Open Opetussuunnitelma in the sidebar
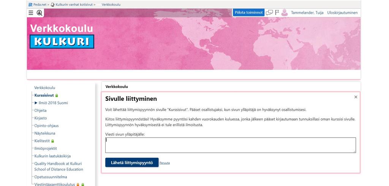Screen dimensions: 389x186 pos(51,177)
